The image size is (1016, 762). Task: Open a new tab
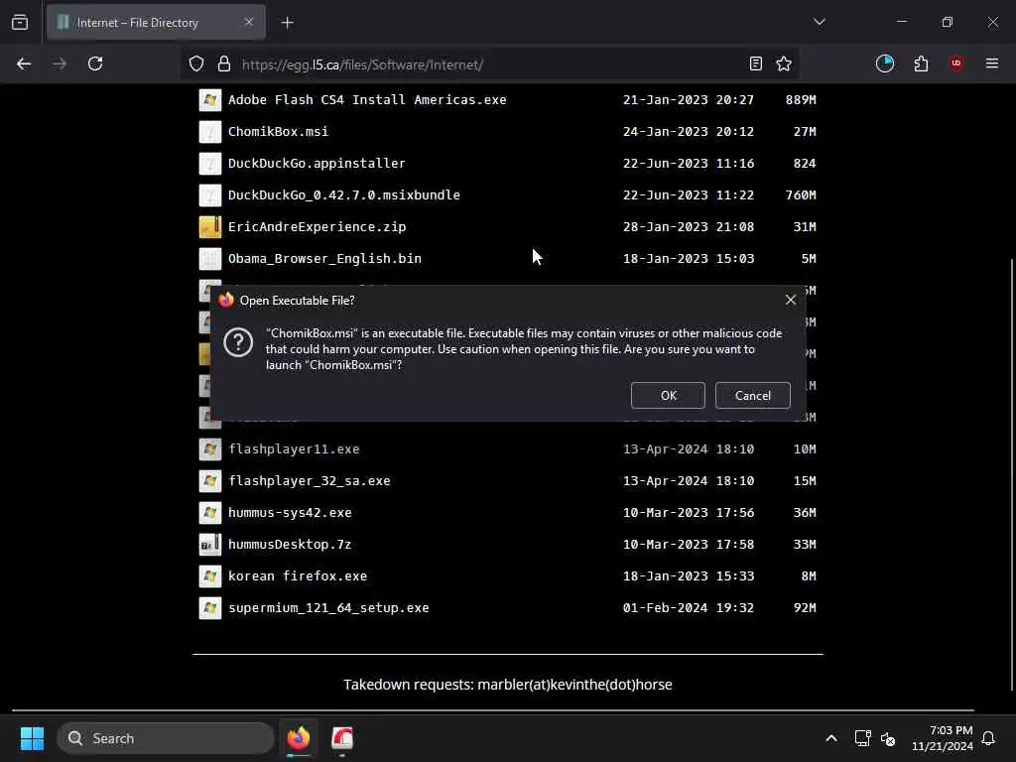pos(287,23)
